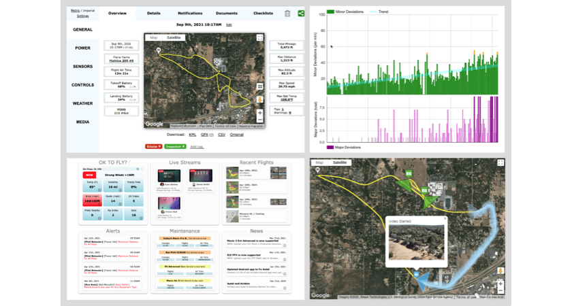This screenshot has width=572, height=306.
Task: Open the search magnifier in OK TO FLY
Action: (x=142, y=169)
